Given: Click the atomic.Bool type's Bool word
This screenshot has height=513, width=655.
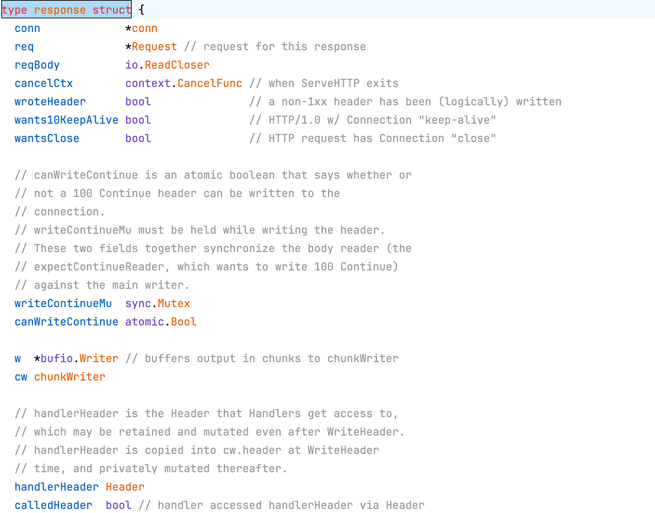Looking at the screenshot, I should [x=184, y=322].
